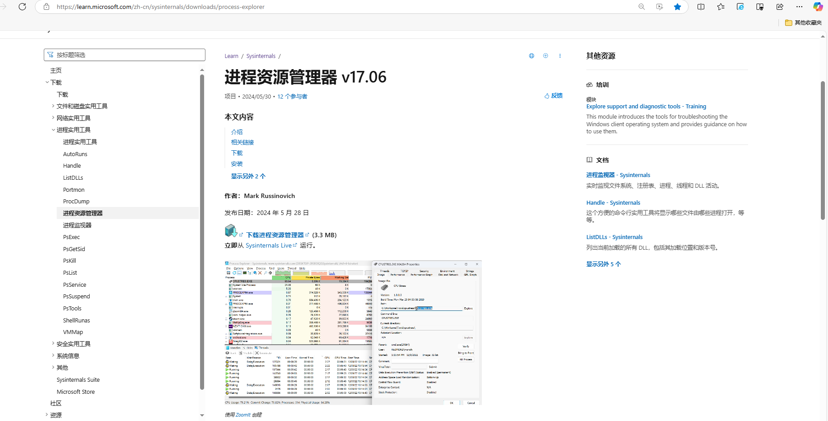Open the split screen icon in toolbar
The image size is (828, 421).
click(x=701, y=7)
